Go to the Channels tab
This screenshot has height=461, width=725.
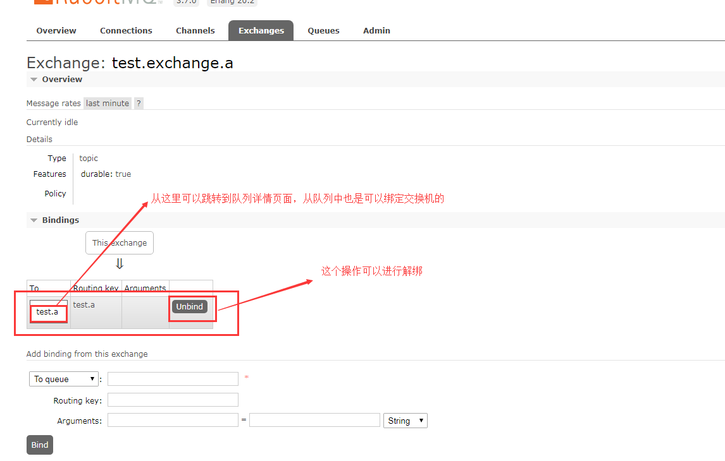click(x=195, y=30)
